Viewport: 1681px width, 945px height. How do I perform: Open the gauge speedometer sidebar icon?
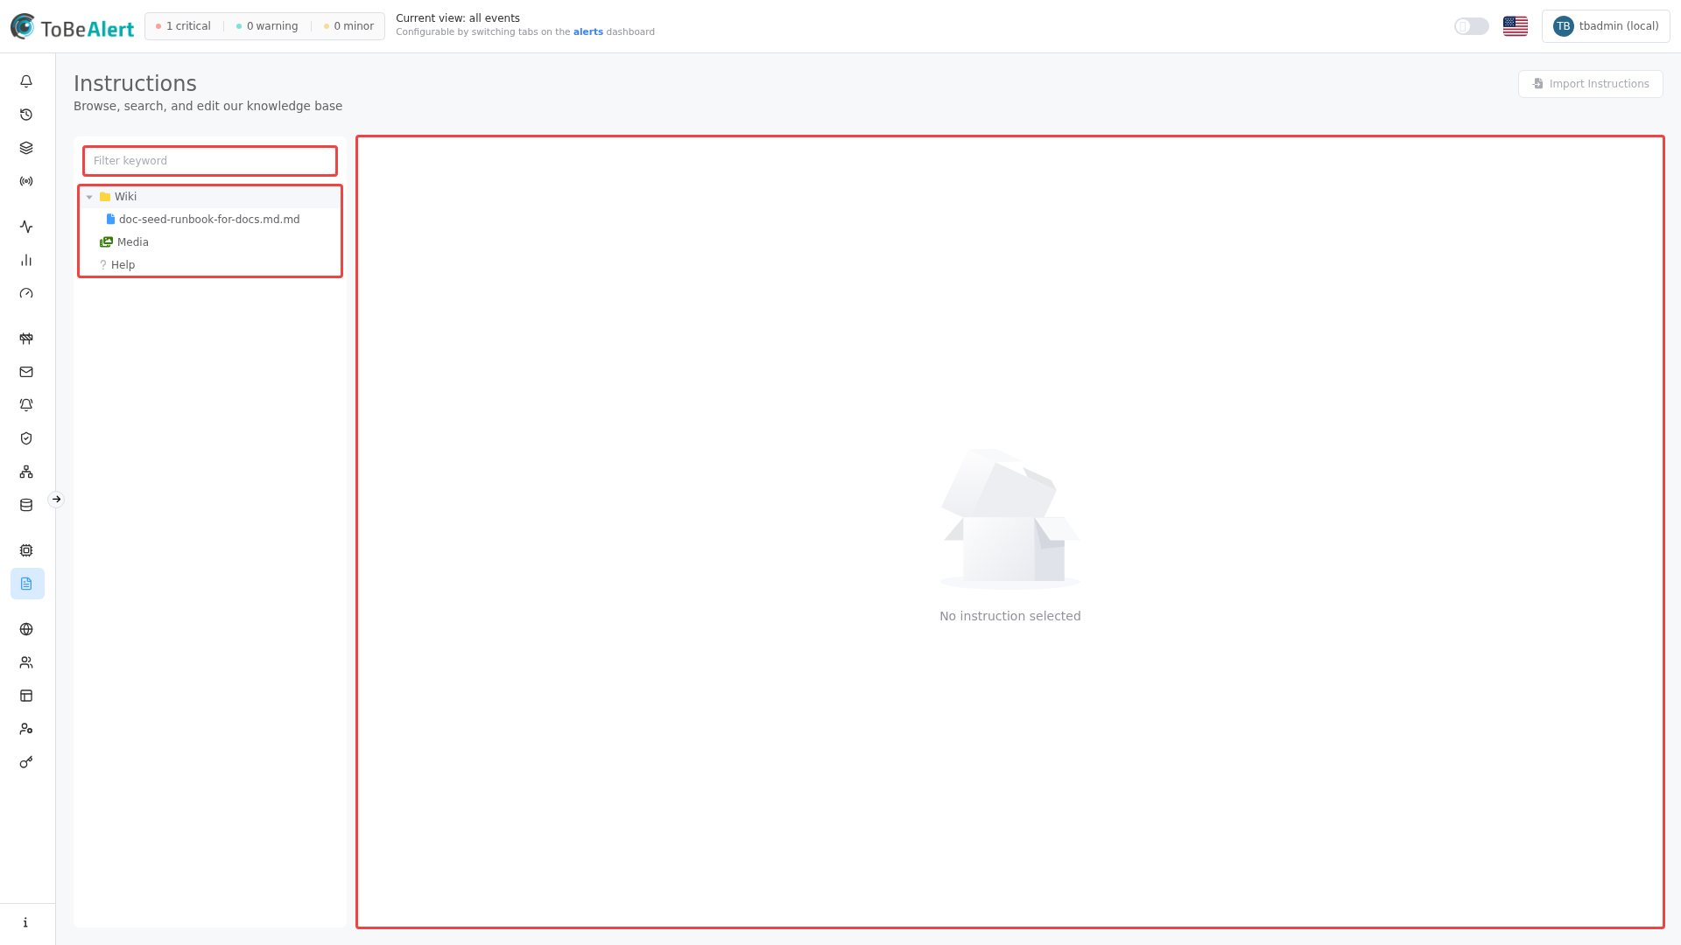tap(26, 293)
